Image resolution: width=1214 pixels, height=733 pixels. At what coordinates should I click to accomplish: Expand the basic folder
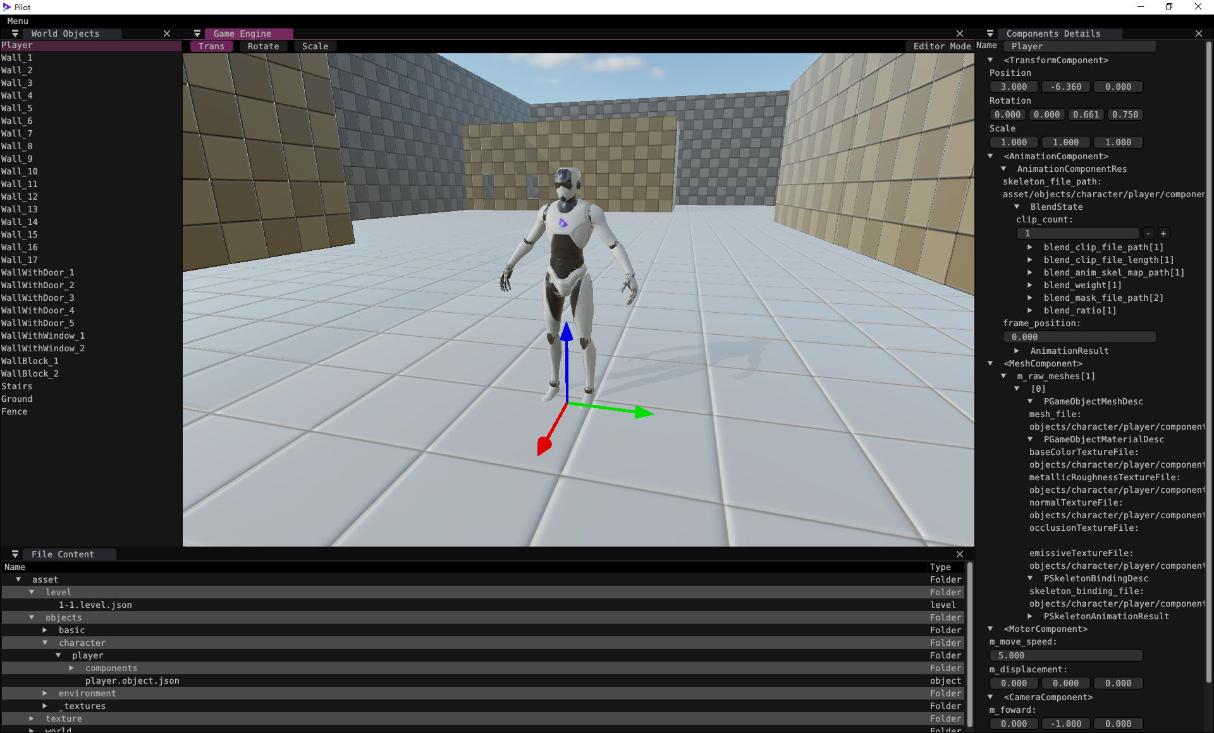pos(45,630)
